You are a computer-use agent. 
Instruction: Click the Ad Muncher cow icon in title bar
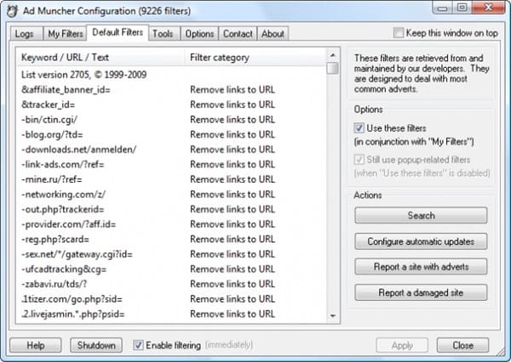13,11
